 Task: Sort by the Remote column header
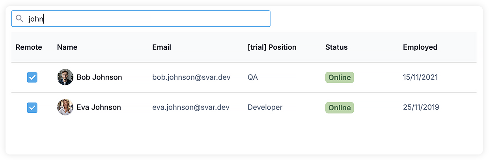tap(29, 47)
